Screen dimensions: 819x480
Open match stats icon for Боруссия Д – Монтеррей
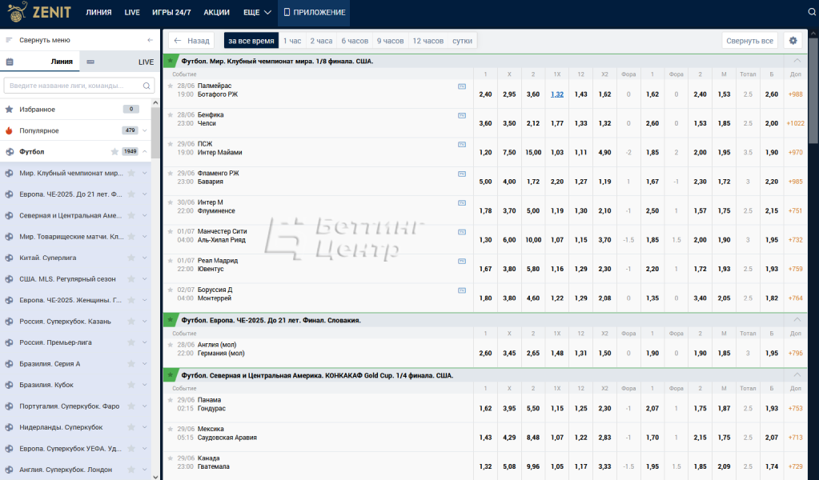click(462, 290)
